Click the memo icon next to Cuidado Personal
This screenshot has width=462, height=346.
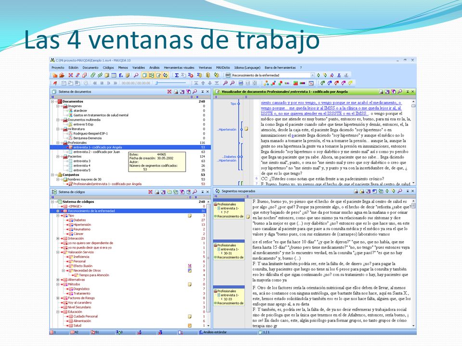click(x=190, y=317)
